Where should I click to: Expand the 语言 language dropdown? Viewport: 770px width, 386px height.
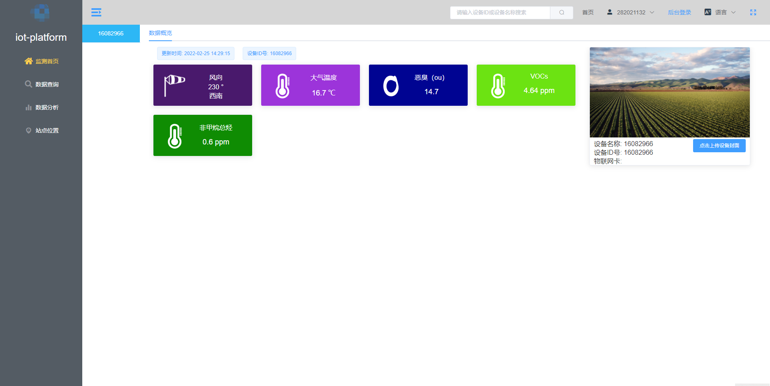point(720,12)
